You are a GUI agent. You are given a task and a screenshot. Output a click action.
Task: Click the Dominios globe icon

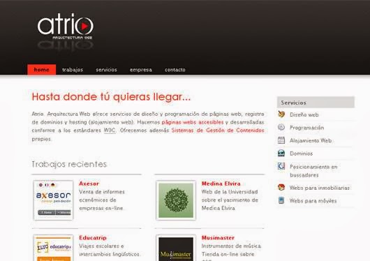281,153
